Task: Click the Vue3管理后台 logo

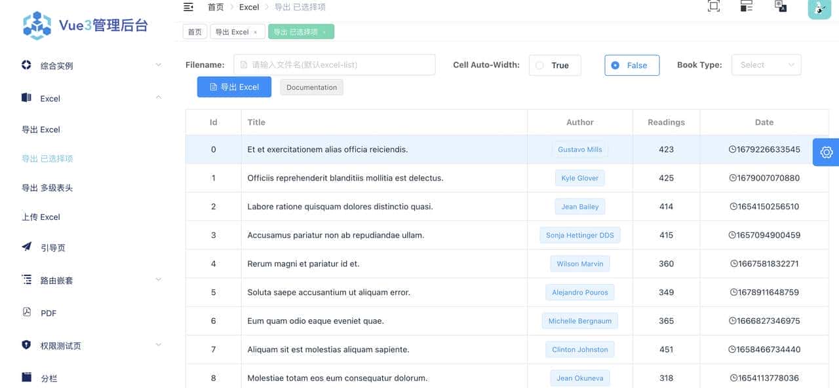Action: tap(85, 26)
